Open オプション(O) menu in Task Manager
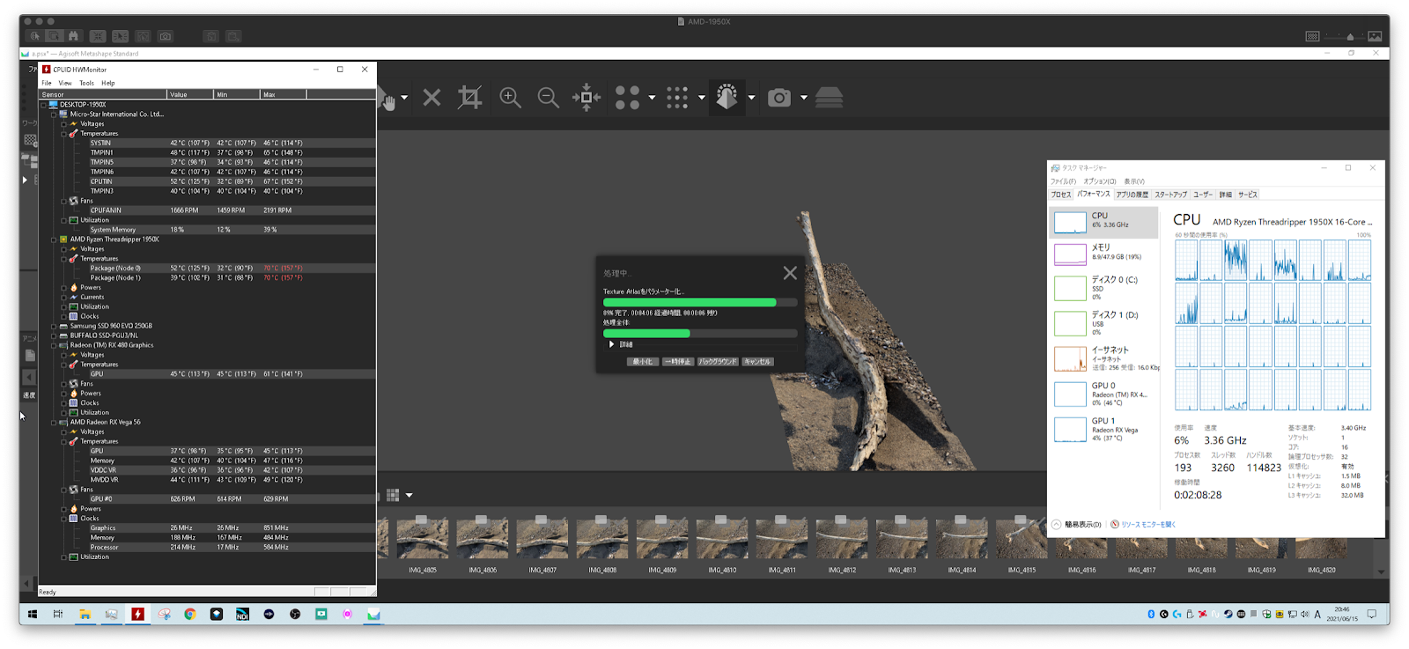Viewport: 1409px width, 649px height. click(1099, 181)
